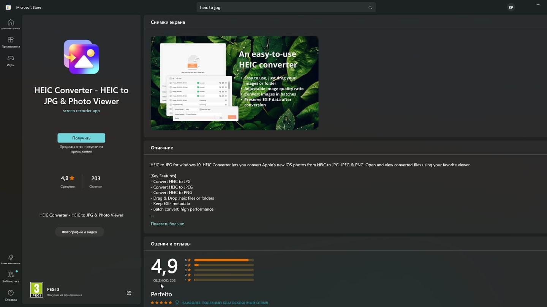Open the Библиотека (Library) section
The height and width of the screenshot is (307, 547).
click(11, 276)
